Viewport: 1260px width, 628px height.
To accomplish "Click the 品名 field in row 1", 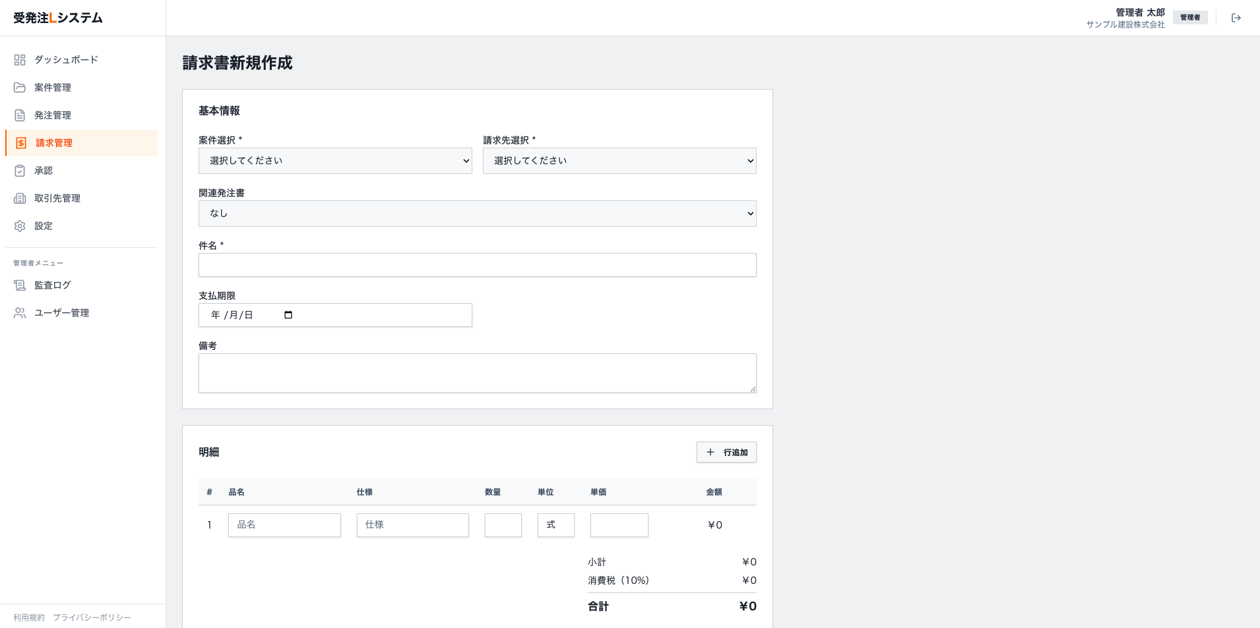I will [284, 525].
